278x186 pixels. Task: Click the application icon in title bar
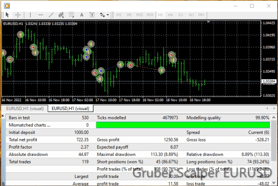7,6
